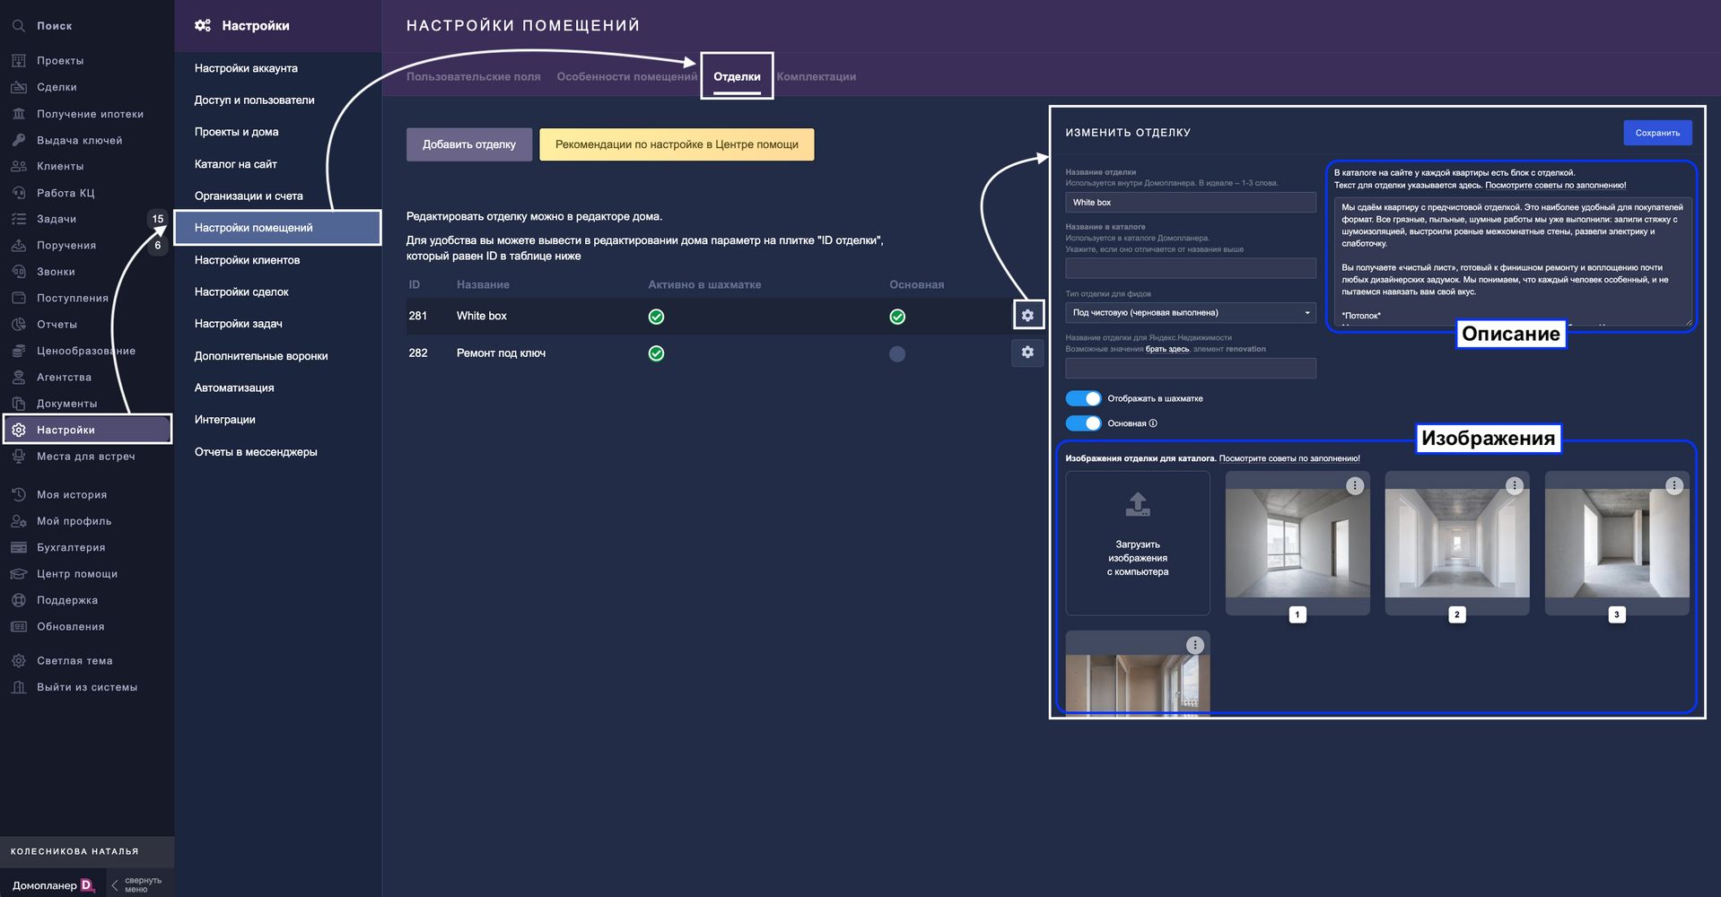Click info icon next to Основная toggle

(x=1153, y=423)
